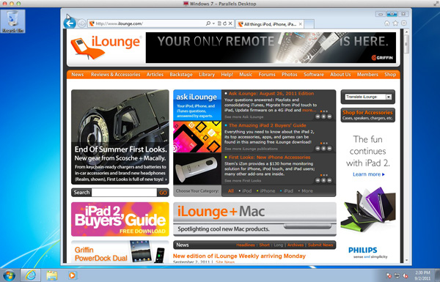The height and width of the screenshot is (282, 440).
Task: Open the Music nav item
Action: 246,75
